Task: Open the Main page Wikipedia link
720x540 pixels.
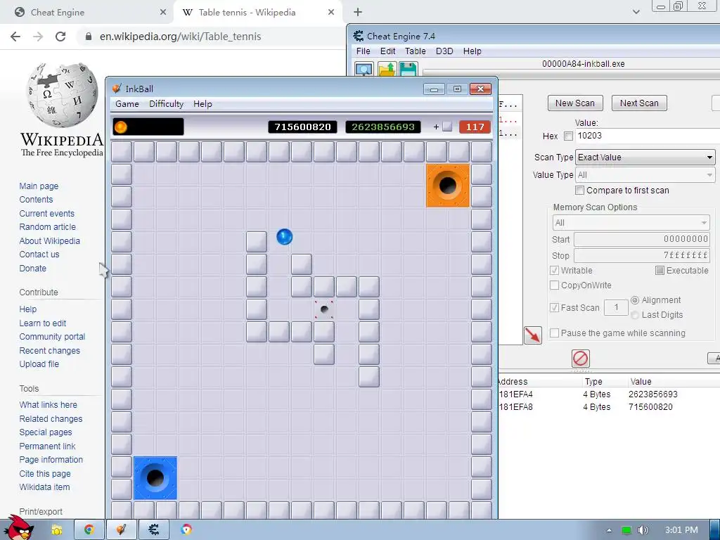Action: click(39, 186)
